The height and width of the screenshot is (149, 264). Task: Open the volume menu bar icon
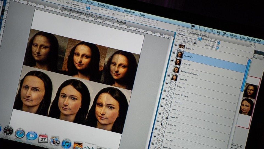coord(218,32)
